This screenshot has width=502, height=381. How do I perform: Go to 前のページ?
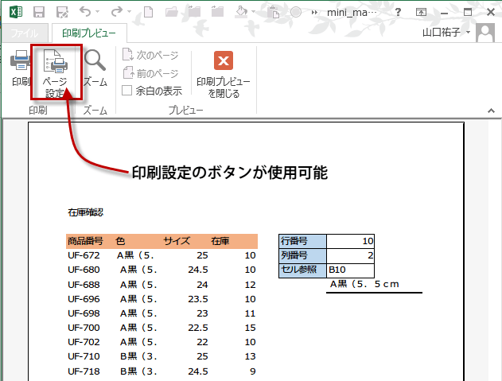point(150,73)
